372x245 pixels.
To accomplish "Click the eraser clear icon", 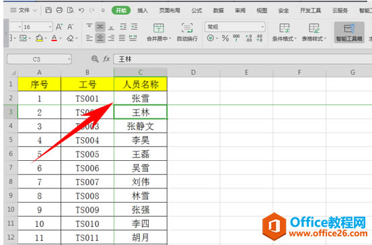I will coord(71,38).
